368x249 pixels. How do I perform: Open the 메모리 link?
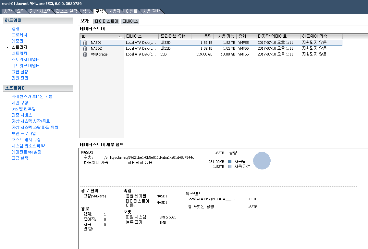(x=18, y=41)
